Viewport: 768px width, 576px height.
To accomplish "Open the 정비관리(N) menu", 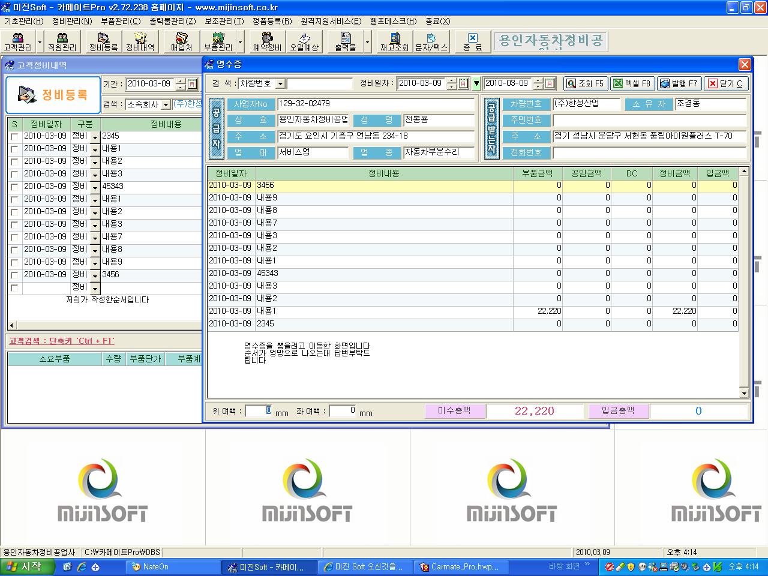I will tap(72, 21).
